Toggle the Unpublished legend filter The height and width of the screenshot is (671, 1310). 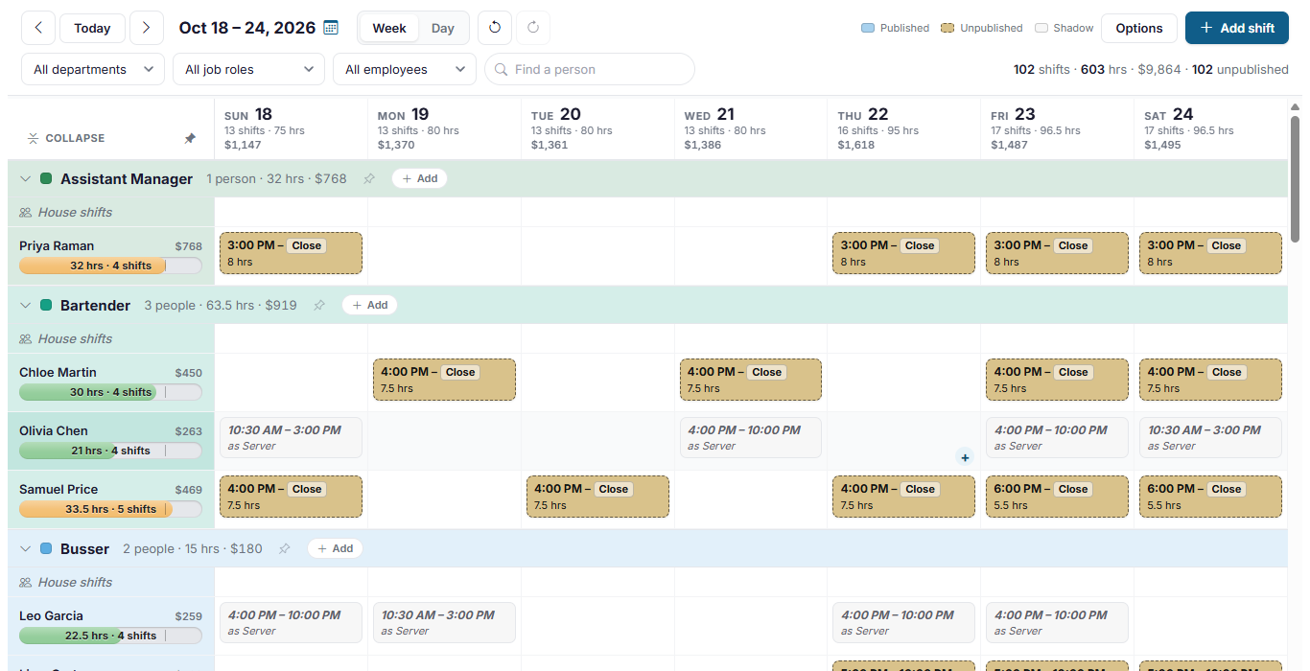tap(981, 28)
